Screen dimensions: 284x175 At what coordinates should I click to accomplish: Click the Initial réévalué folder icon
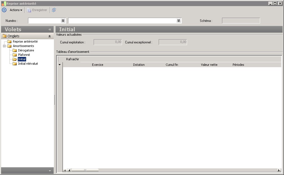[x=15, y=64]
